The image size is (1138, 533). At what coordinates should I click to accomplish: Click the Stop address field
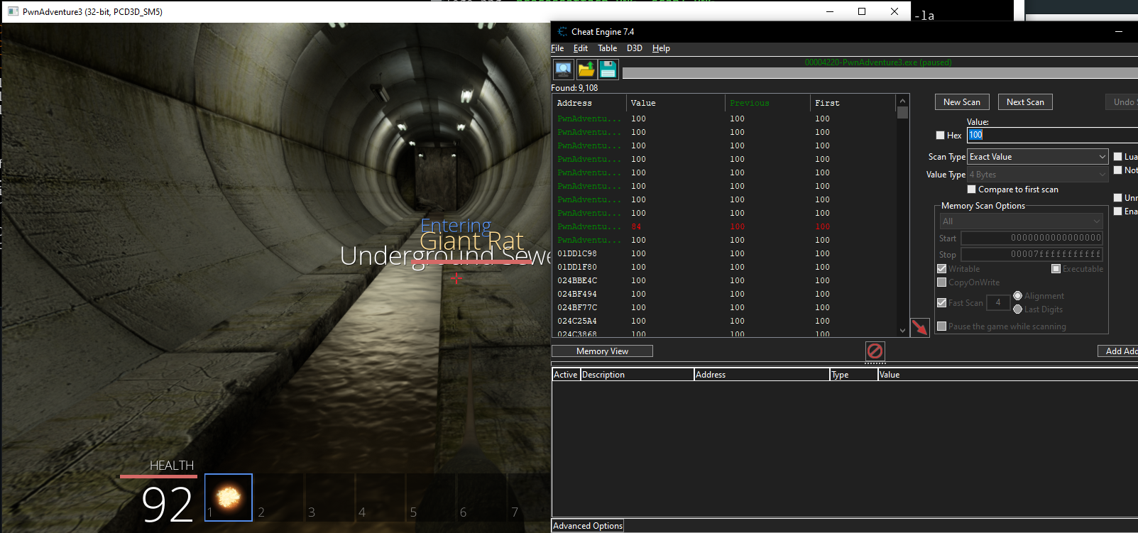point(1032,254)
